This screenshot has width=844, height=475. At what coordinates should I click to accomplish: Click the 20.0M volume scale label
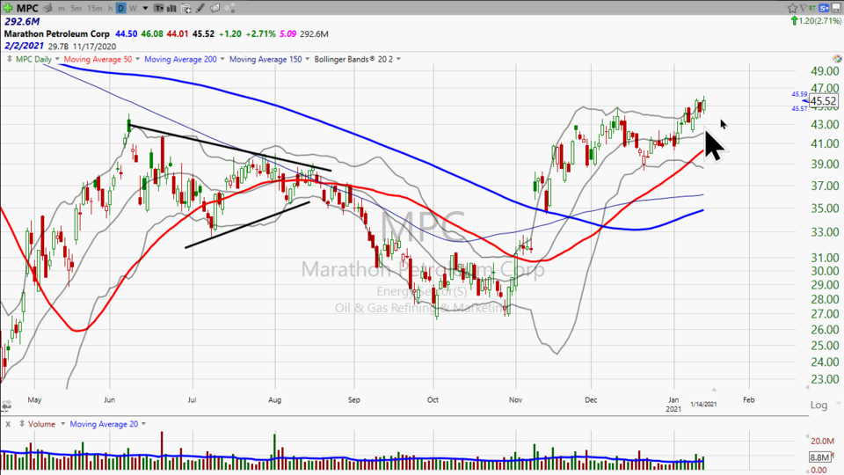click(x=823, y=441)
